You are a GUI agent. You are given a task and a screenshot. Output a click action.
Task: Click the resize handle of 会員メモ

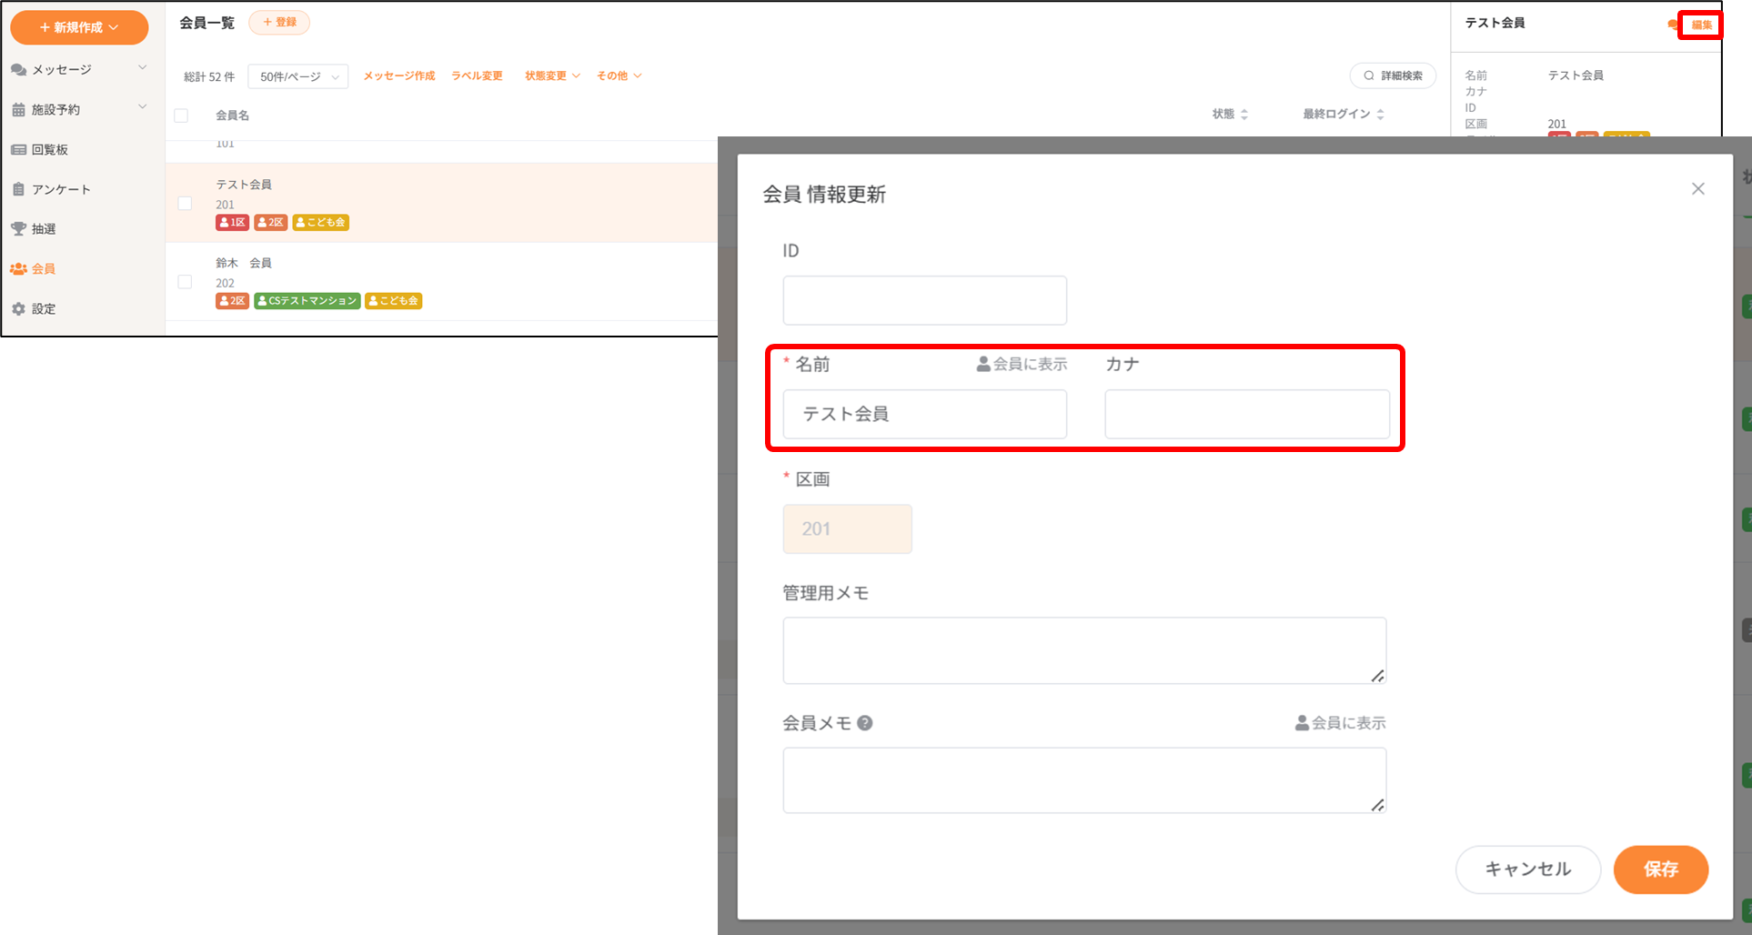click(x=1378, y=805)
